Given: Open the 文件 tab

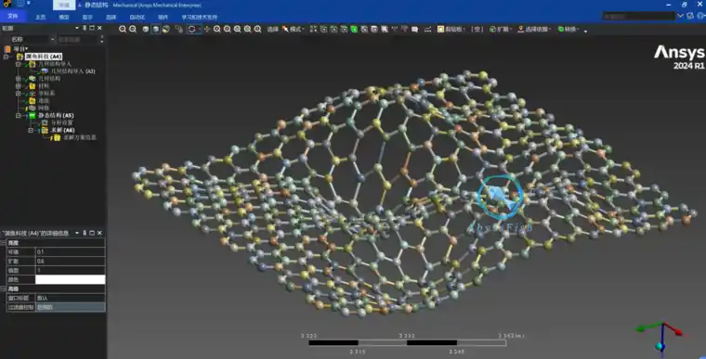Looking at the screenshot, I should pos(13,16).
